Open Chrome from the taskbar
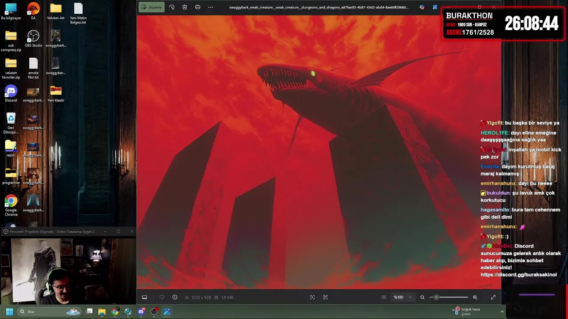The width and height of the screenshot is (568, 319). coord(115,311)
